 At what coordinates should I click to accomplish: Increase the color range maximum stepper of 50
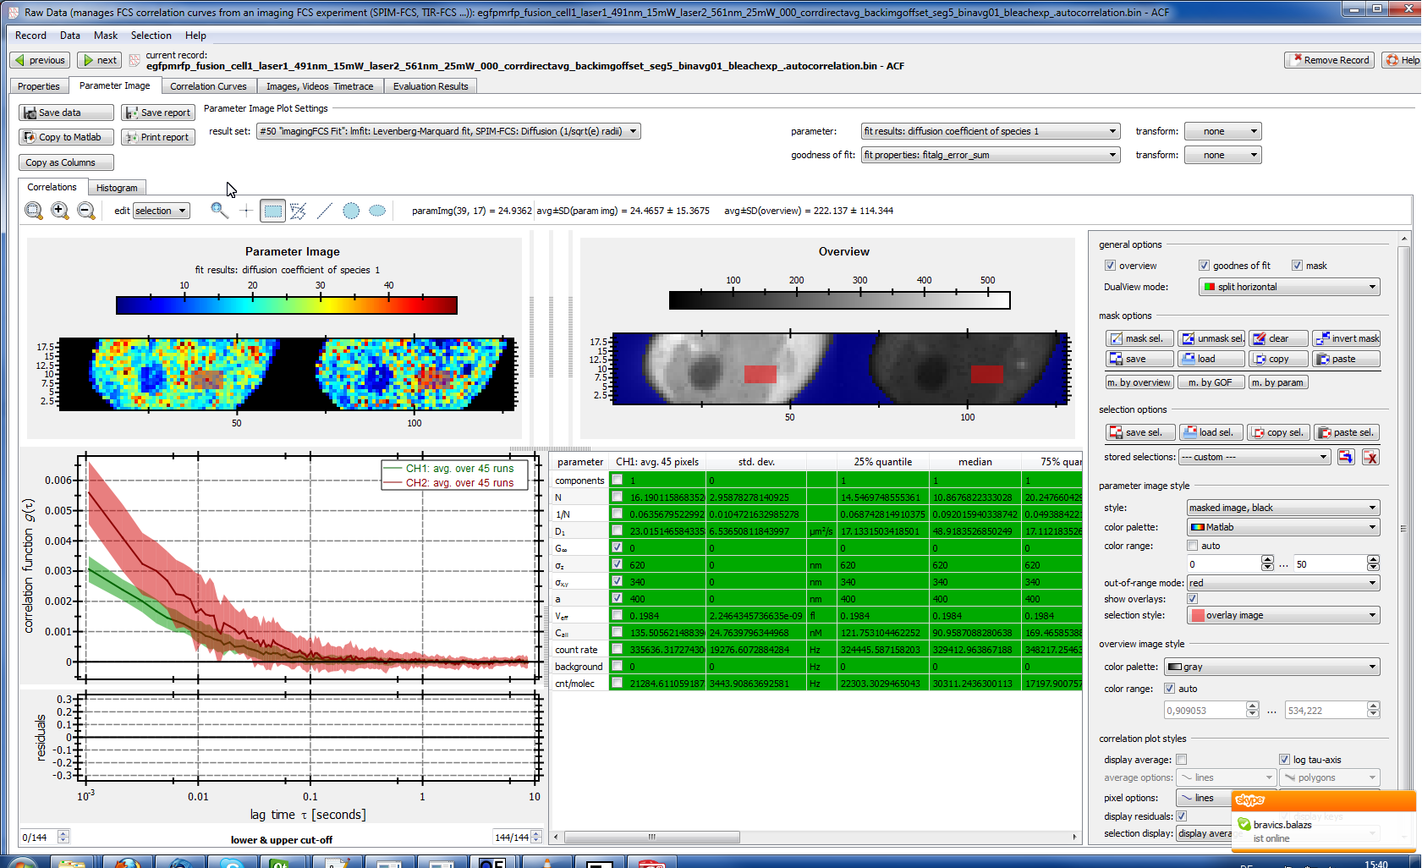(1373, 560)
